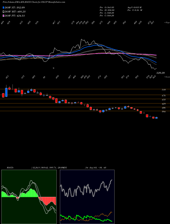Click the 'Avg V: 0.015 M' volume text
This screenshot has width=170, height=224.
coord(134,7)
